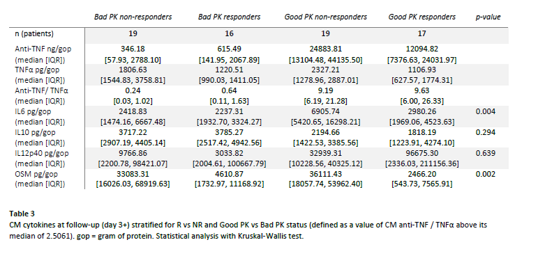538x256 pixels.
Task: Click the 'Anti-TNF ng/gop' row label
Action: point(43,49)
